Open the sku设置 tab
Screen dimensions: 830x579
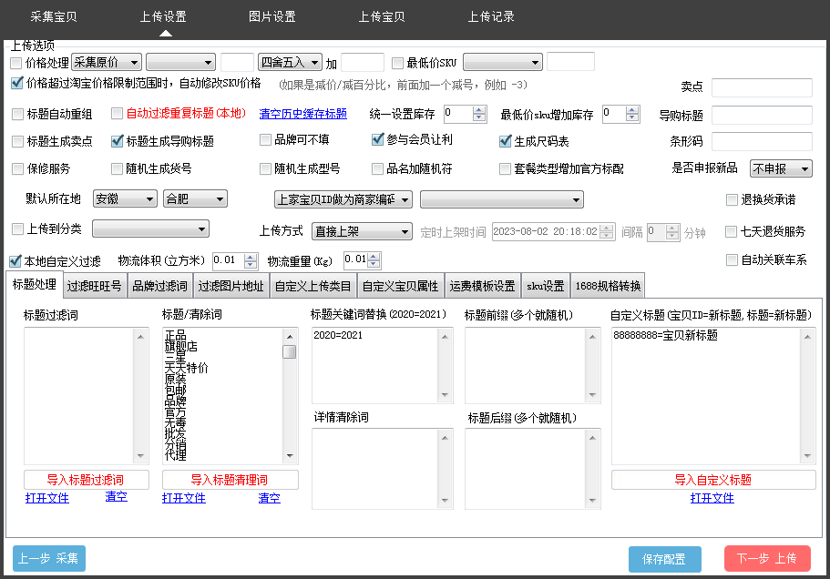coord(546,285)
